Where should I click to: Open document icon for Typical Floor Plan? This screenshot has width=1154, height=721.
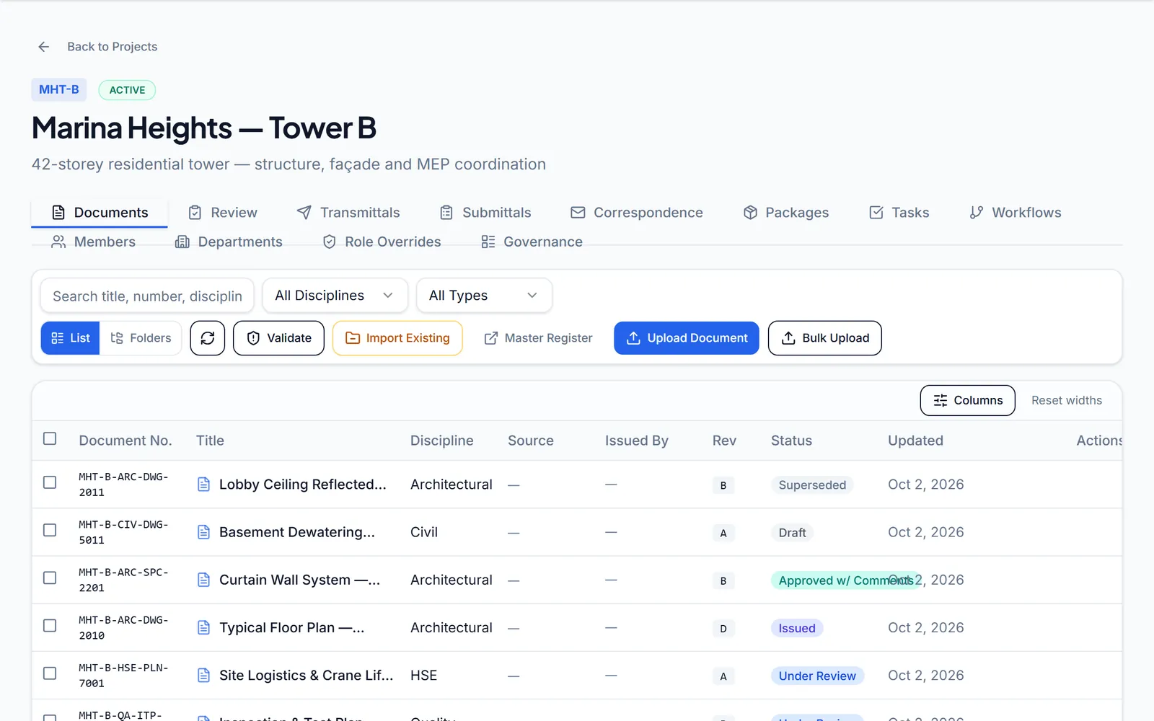204,627
